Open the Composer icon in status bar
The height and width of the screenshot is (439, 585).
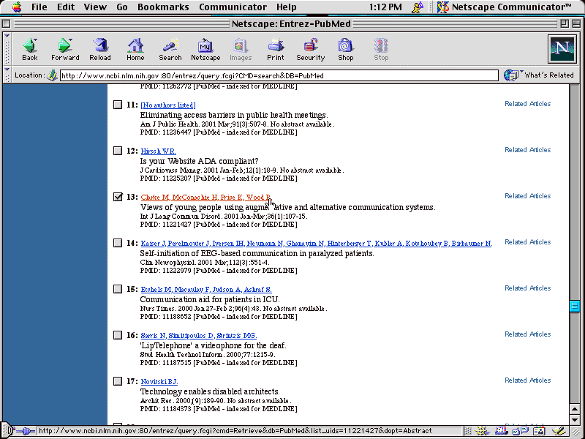pyautogui.click(x=559, y=431)
